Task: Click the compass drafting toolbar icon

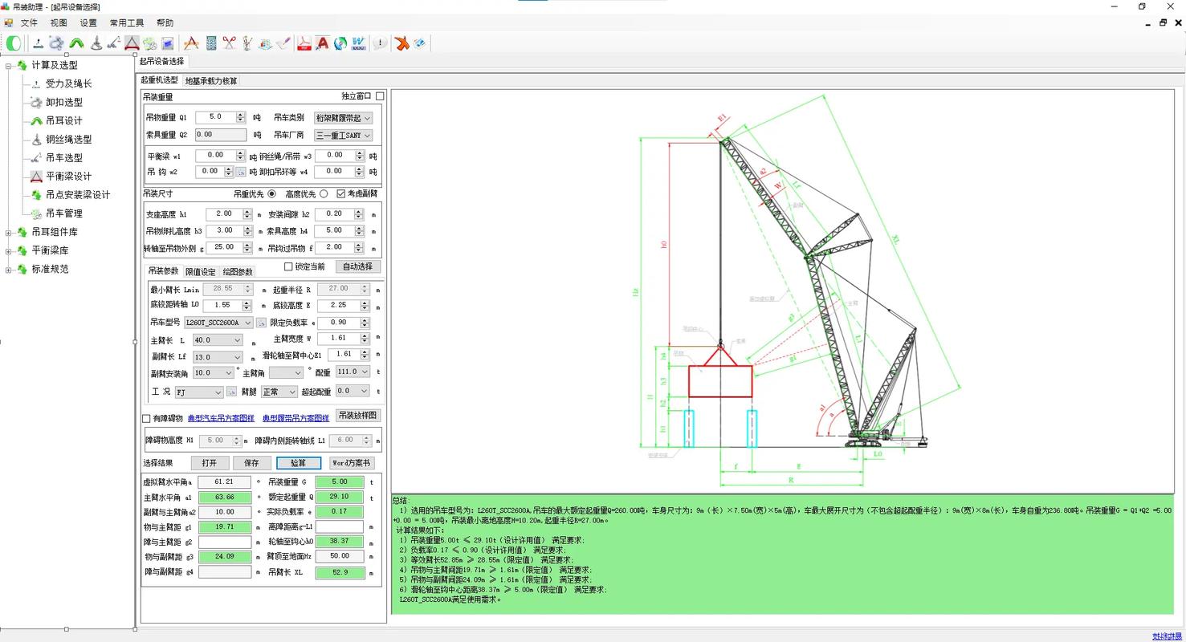Action: (191, 43)
